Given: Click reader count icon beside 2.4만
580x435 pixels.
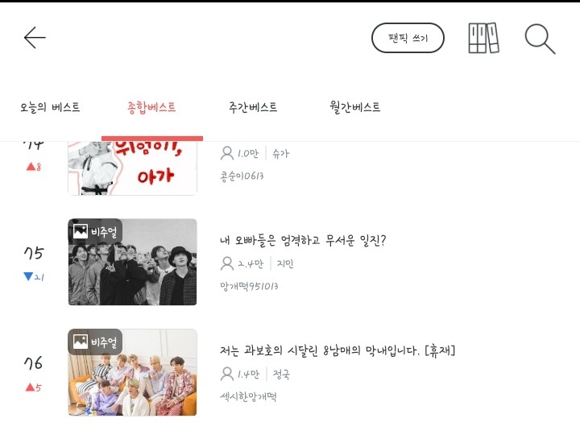Looking at the screenshot, I should coord(226,263).
